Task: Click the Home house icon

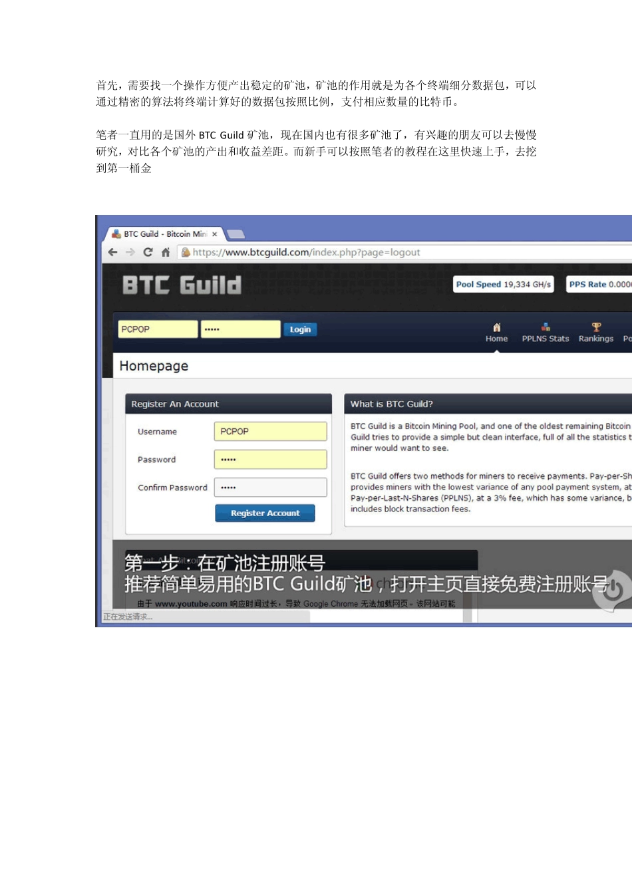Action: point(496,327)
